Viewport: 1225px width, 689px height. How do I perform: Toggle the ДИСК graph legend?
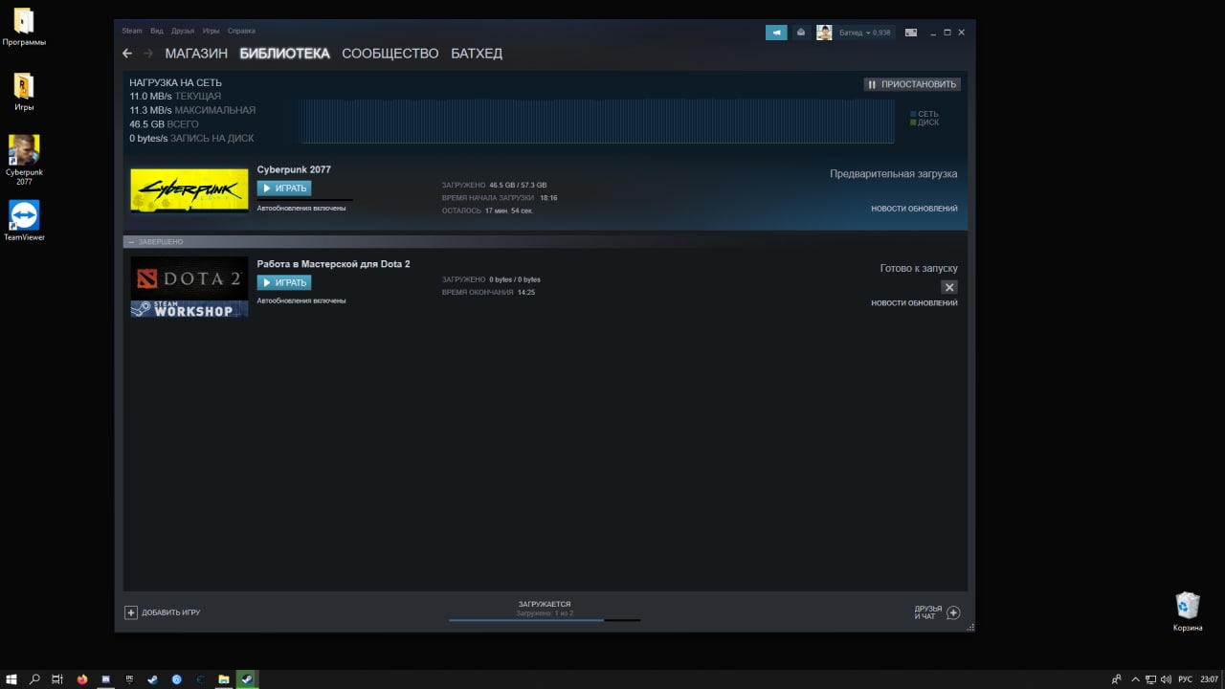pyautogui.click(x=924, y=122)
